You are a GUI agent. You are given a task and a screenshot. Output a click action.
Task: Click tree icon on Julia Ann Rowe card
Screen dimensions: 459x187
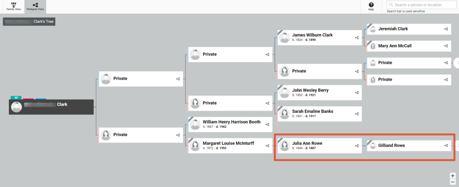(x=357, y=145)
